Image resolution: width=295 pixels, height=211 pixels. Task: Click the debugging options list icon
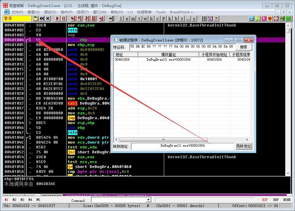pyautogui.click(x=204, y=18)
